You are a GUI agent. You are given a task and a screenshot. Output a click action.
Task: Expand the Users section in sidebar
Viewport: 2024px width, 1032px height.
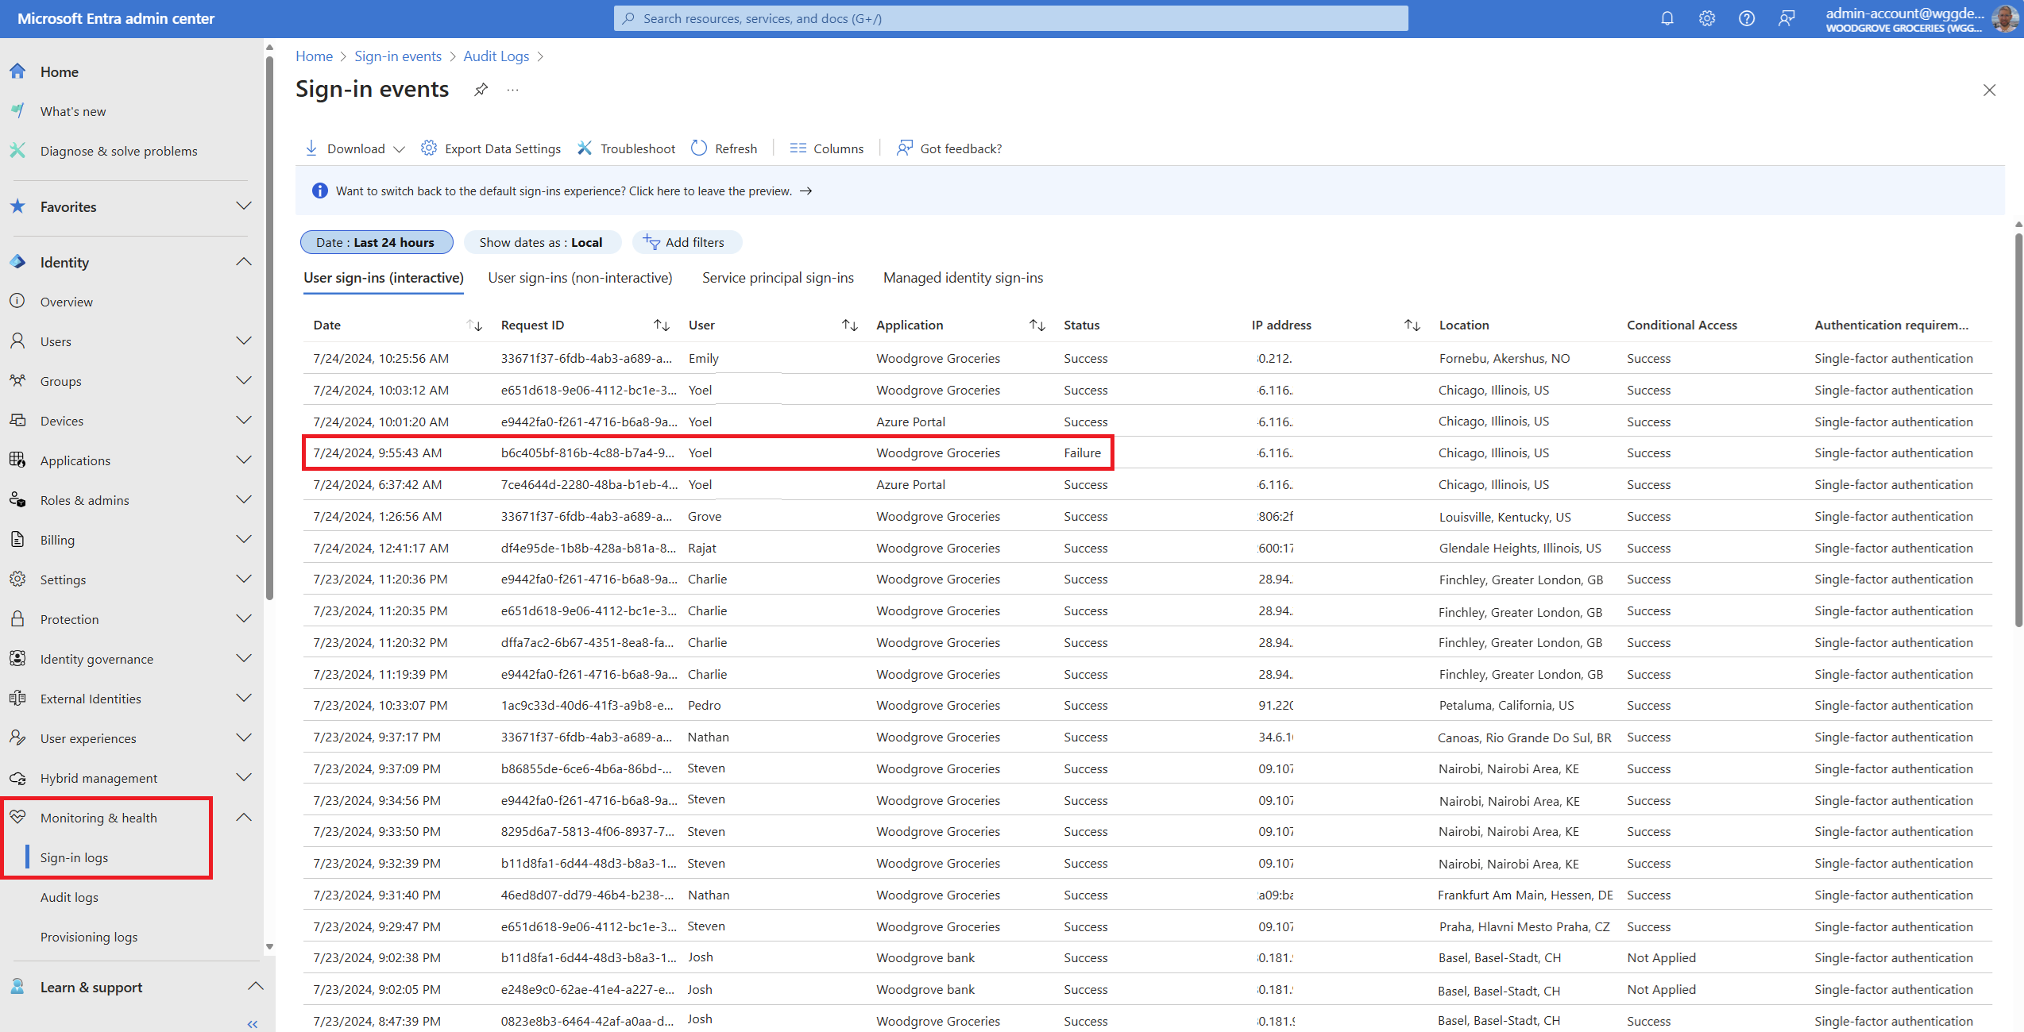(x=244, y=341)
